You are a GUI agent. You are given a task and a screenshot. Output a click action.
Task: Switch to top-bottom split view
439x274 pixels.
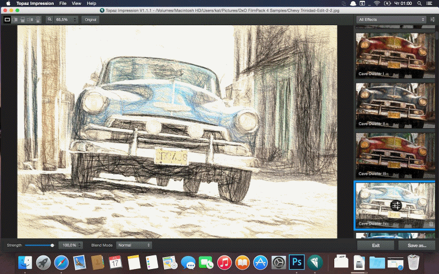pos(22,20)
